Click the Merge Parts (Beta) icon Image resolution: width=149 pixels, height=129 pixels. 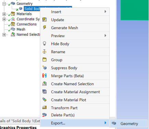tap(45, 75)
